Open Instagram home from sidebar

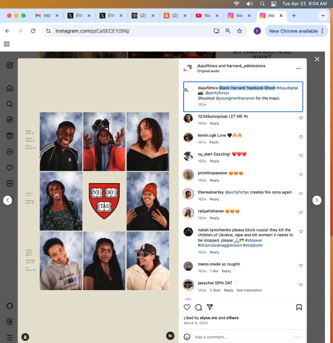tap(10, 88)
